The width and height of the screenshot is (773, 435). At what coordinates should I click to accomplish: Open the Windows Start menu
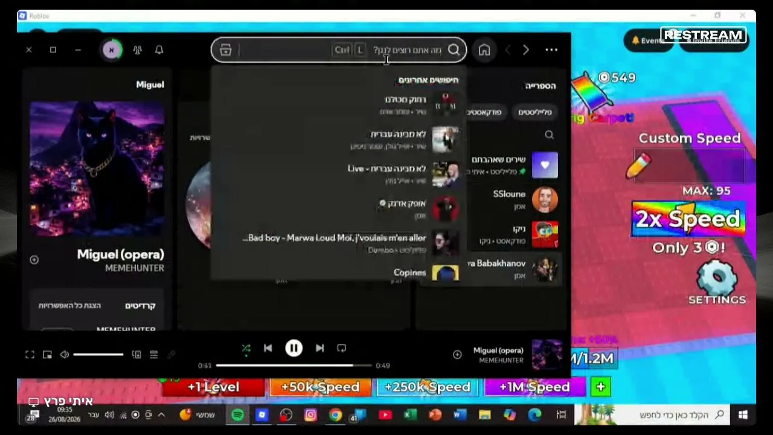743,415
